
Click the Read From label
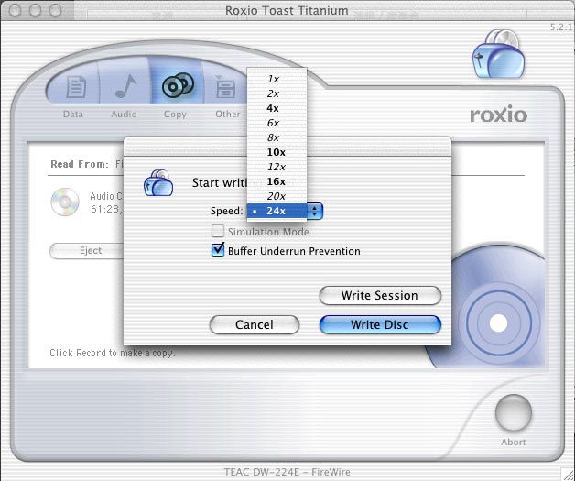pos(80,164)
